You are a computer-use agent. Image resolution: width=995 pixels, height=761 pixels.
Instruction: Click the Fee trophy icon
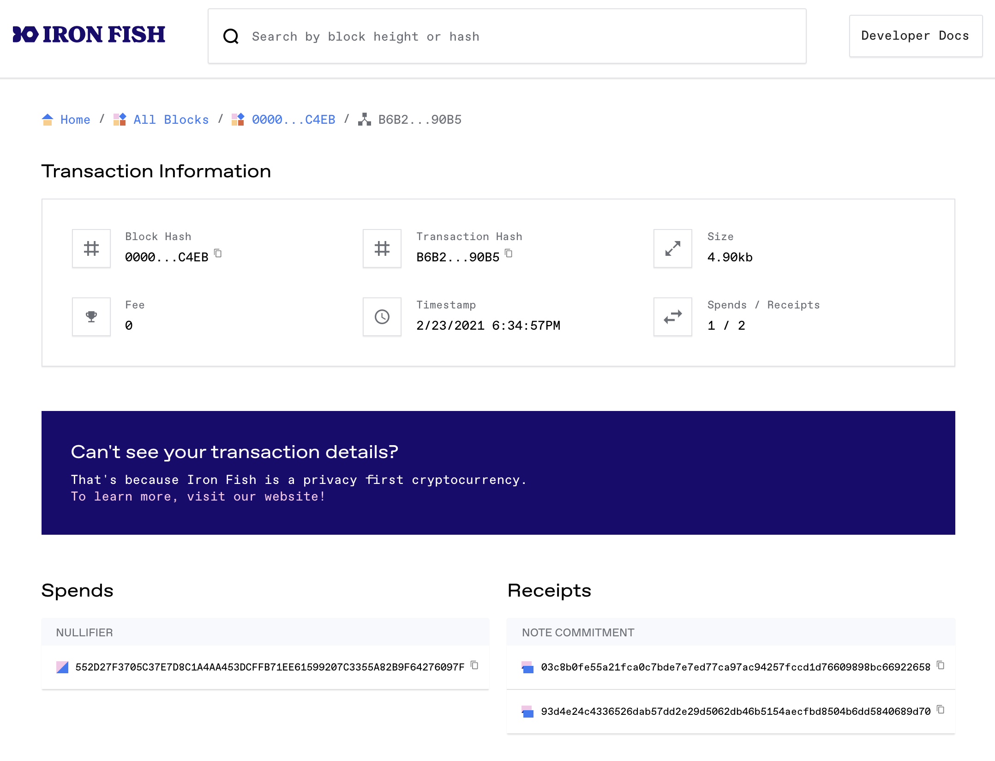point(91,317)
